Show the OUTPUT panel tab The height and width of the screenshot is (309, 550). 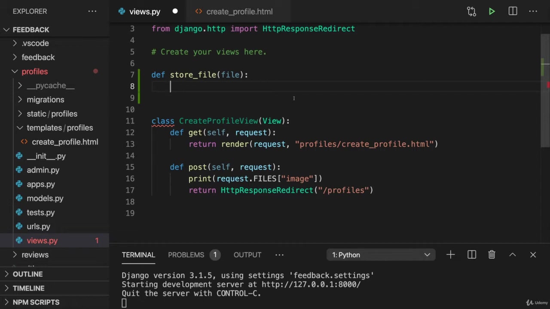point(247,255)
